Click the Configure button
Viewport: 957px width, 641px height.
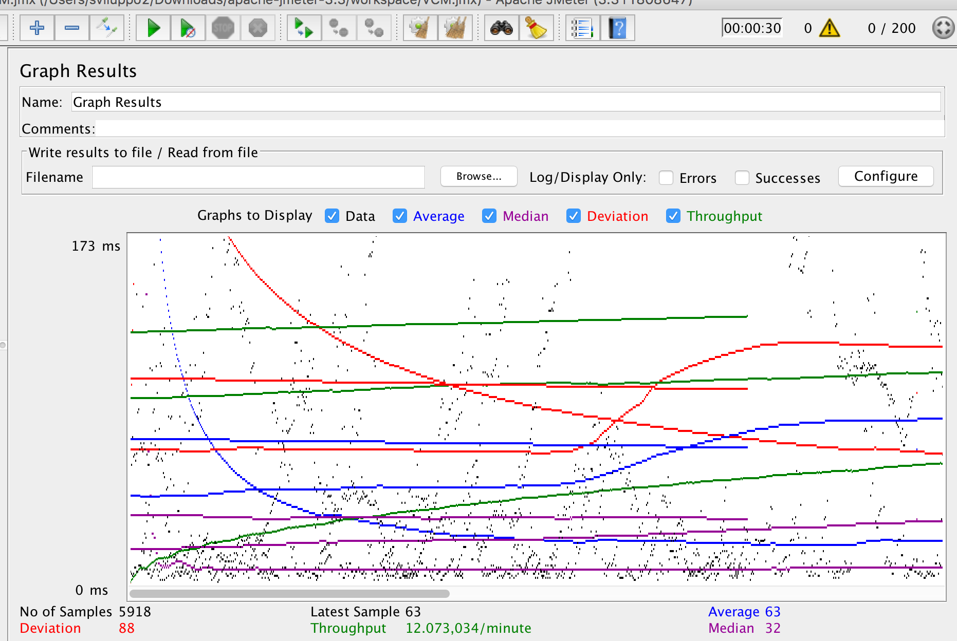pyautogui.click(x=886, y=176)
